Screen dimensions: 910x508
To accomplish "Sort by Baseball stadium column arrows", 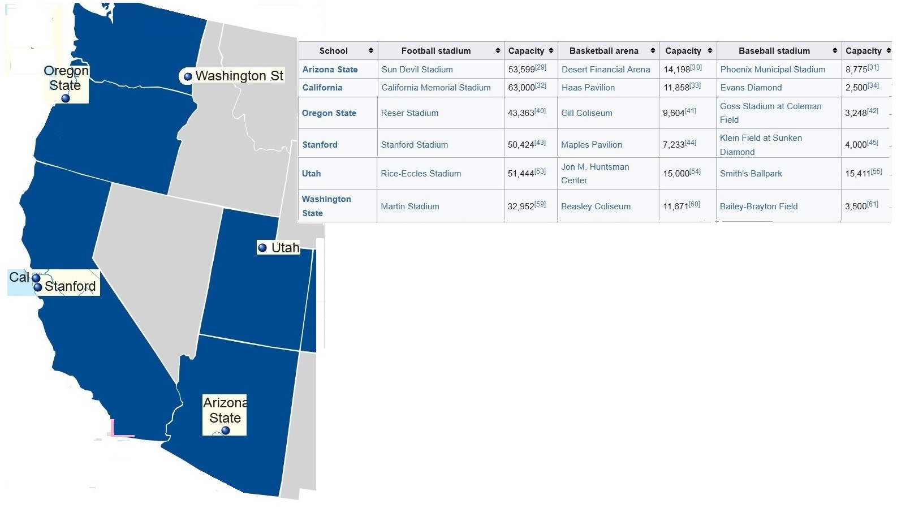I will pos(835,50).
